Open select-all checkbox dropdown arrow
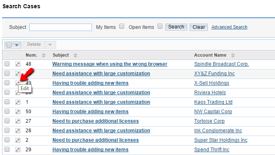Image resolution: width=275 pixels, height=155 pixels. click(16, 45)
